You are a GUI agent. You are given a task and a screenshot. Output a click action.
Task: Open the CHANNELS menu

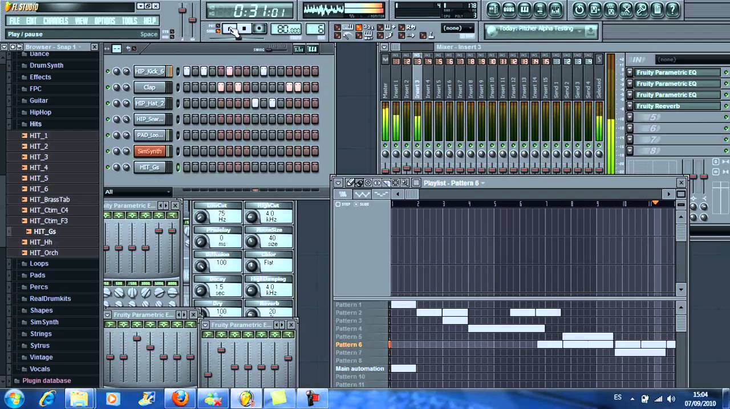point(56,21)
